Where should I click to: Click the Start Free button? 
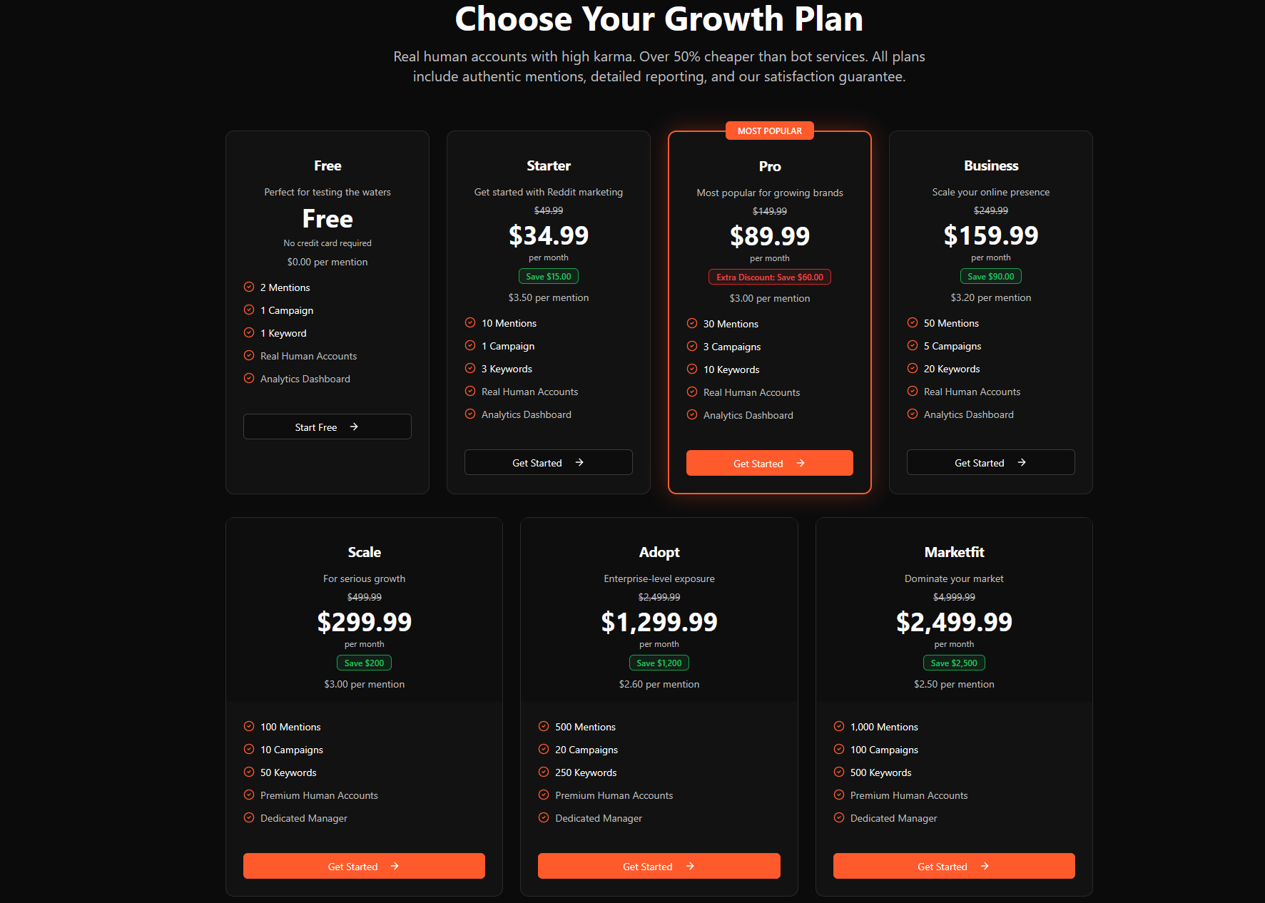(327, 427)
